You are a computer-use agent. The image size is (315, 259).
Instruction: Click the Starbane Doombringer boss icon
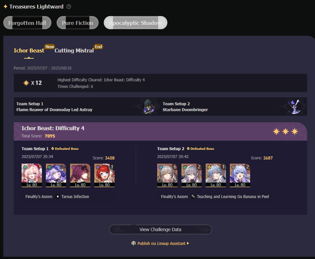[294, 107]
